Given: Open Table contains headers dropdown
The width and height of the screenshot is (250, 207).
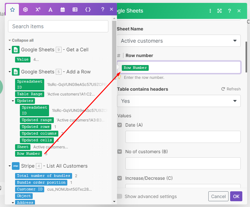Looking at the screenshot, I should coord(179,101).
